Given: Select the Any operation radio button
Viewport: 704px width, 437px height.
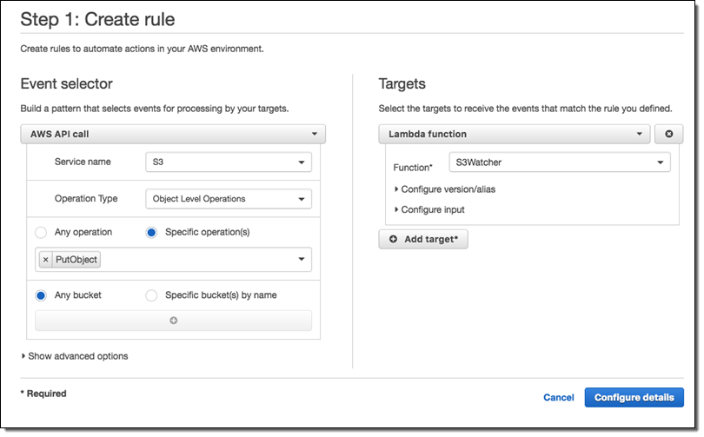Looking at the screenshot, I should pyautogui.click(x=41, y=232).
